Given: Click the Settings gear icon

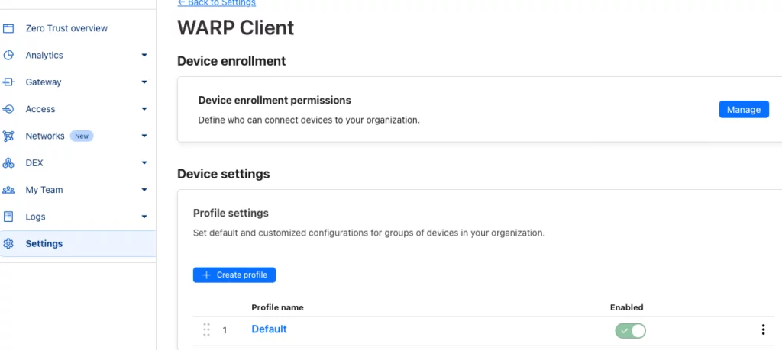Looking at the screenshot, I should point(8,243).
